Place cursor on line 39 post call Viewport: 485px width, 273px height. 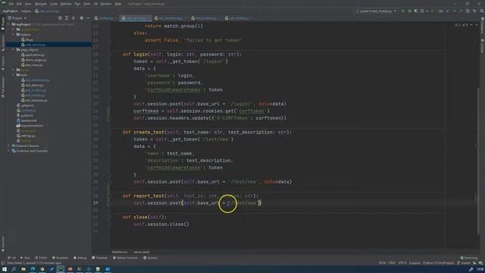tap(197, 203)
